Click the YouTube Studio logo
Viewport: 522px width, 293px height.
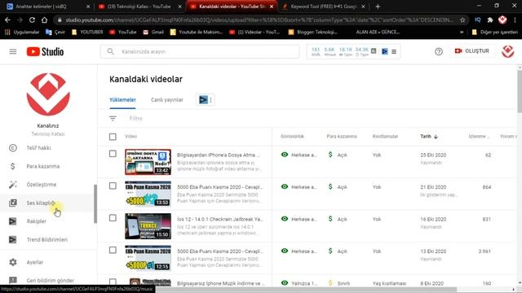tap(46, 51)
